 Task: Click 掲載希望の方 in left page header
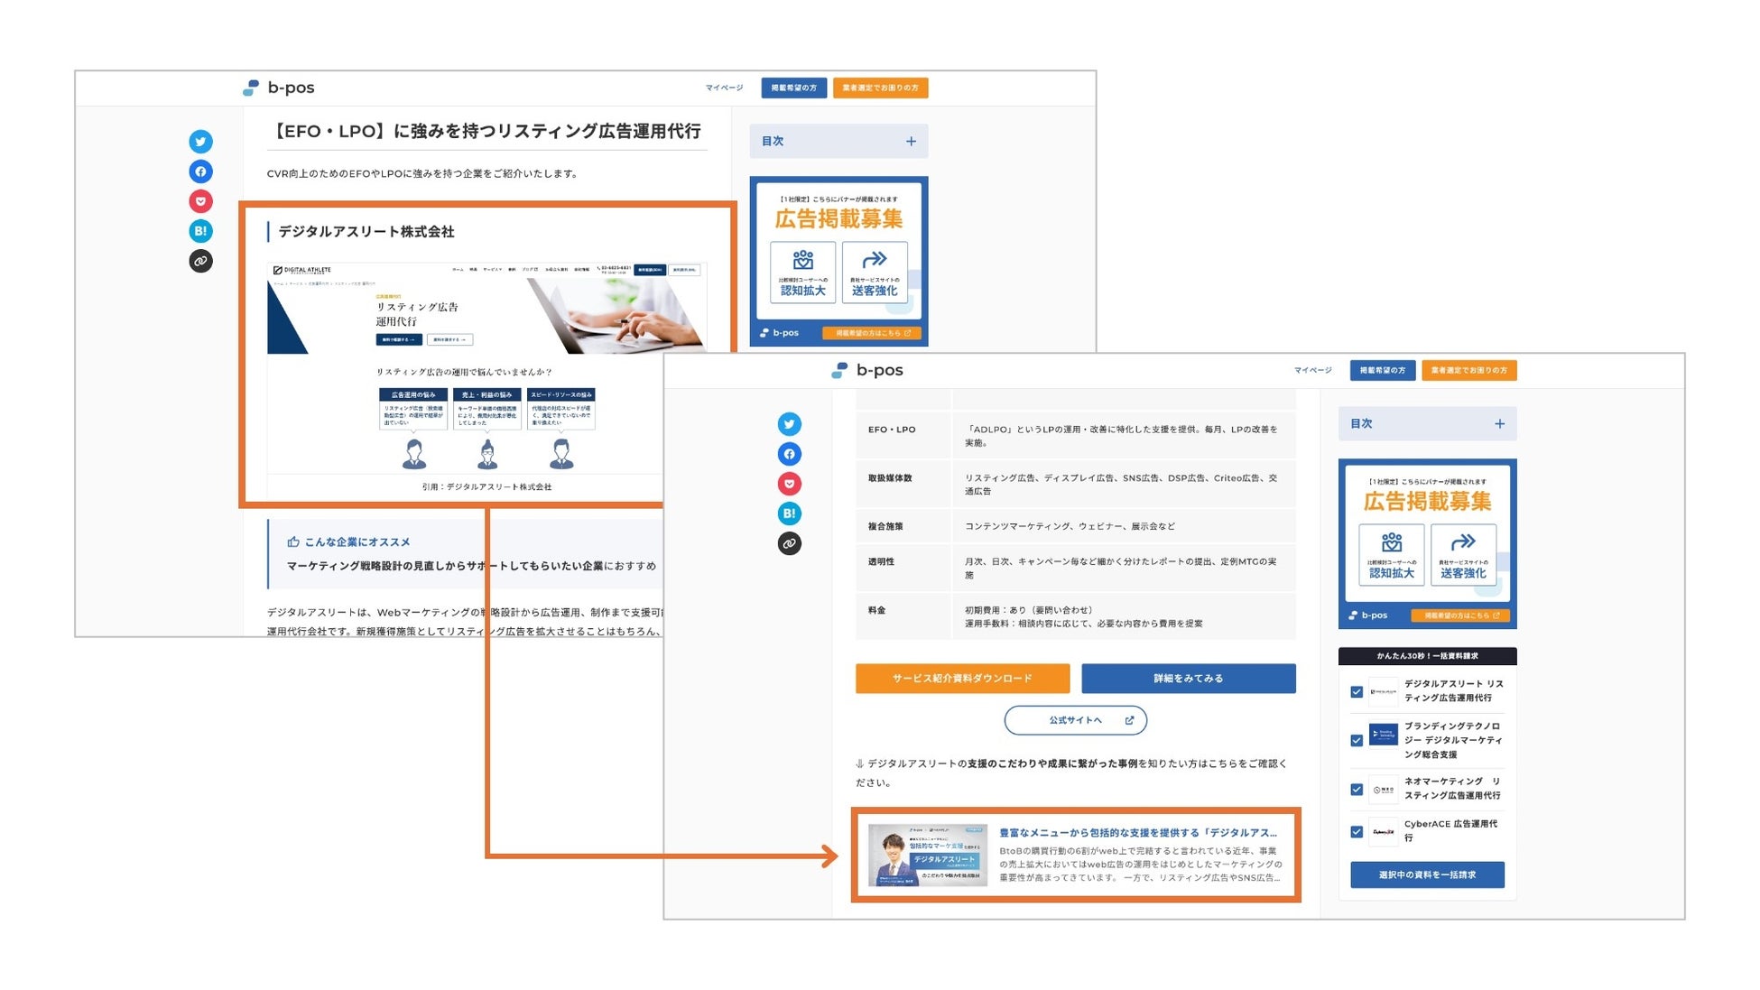point(793,88)
